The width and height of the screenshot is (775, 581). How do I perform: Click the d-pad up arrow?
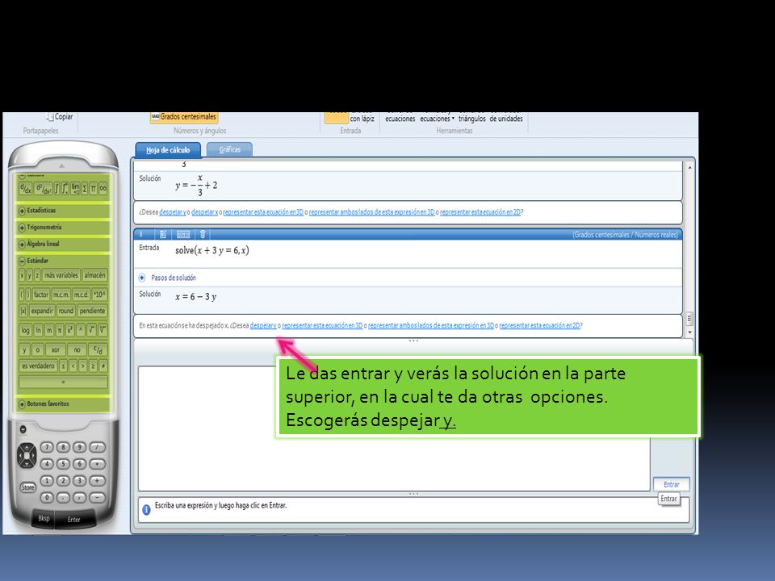click(27, 448)
